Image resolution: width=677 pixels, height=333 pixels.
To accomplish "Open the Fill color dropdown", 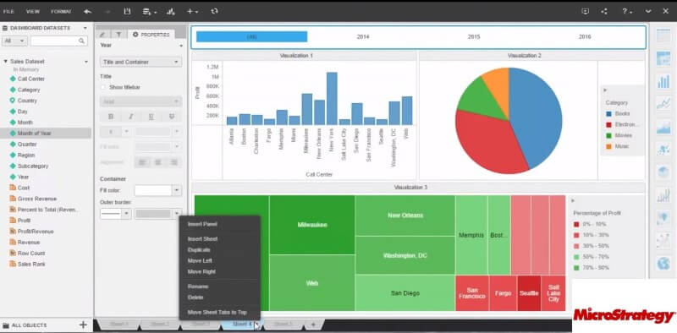I will pyautogui.click(x=176, y=190).
